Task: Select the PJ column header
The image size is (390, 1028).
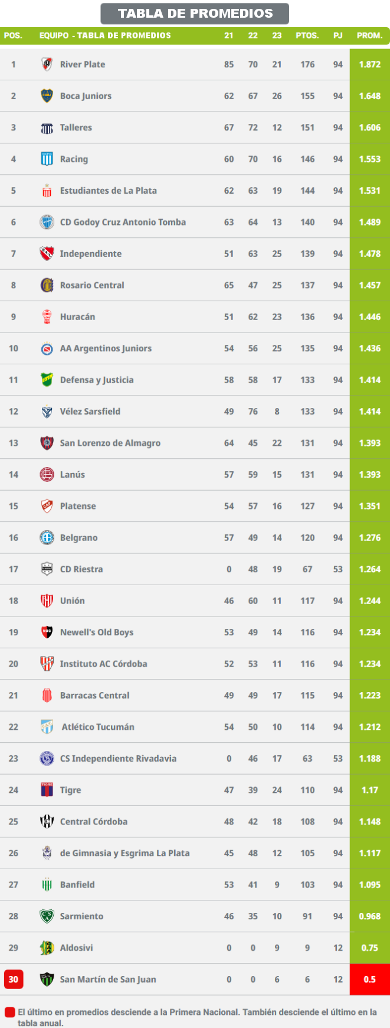Action: tap(337, 35)
